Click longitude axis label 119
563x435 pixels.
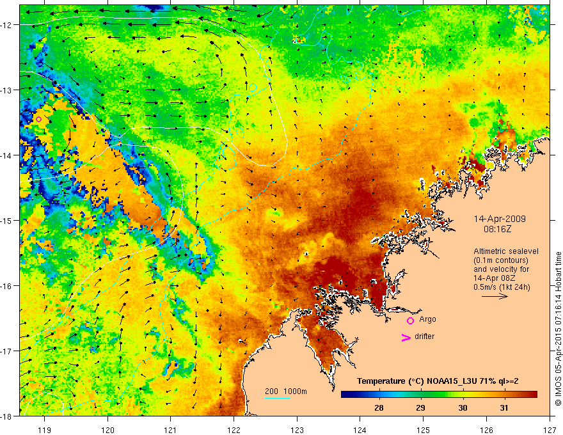(x=44, y=431)
